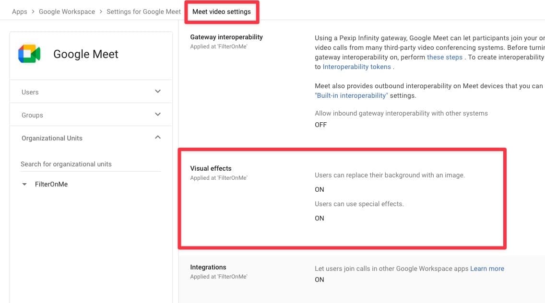This screenshot has width=545, height=303.
Task: Go to Apps in breadcrumb
Action: pyautogui.click(x=20, y=12)
